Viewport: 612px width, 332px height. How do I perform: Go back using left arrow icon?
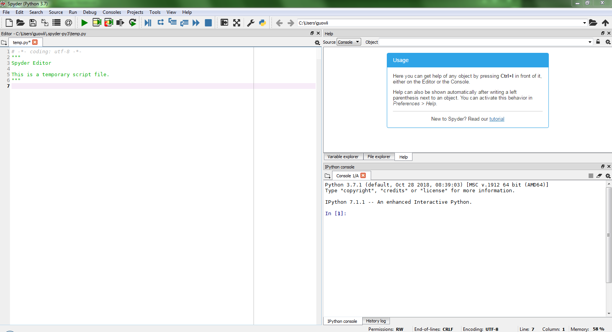coord(279,23)
